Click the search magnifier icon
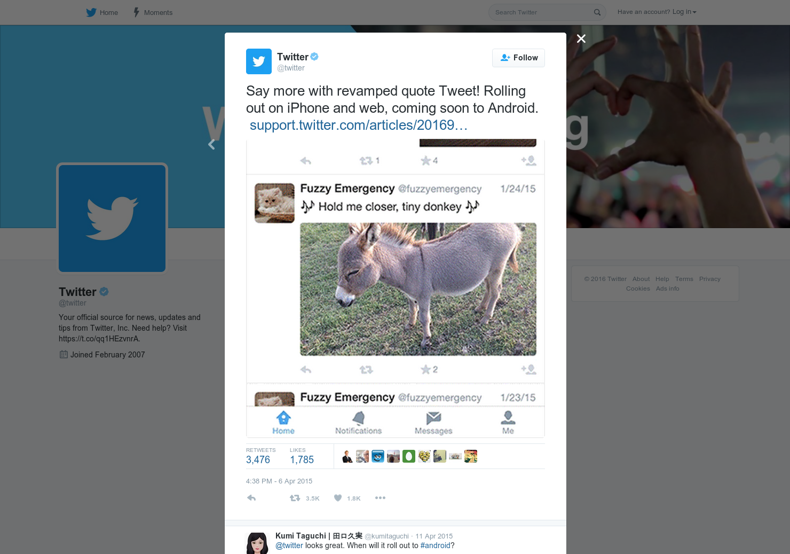Image resolution: width=790 pixels, height=554 pixels. point(597,12)
